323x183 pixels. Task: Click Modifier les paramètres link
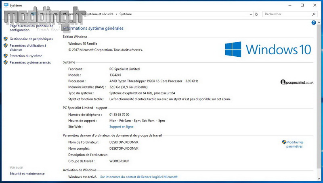click(x=295, y=144)
